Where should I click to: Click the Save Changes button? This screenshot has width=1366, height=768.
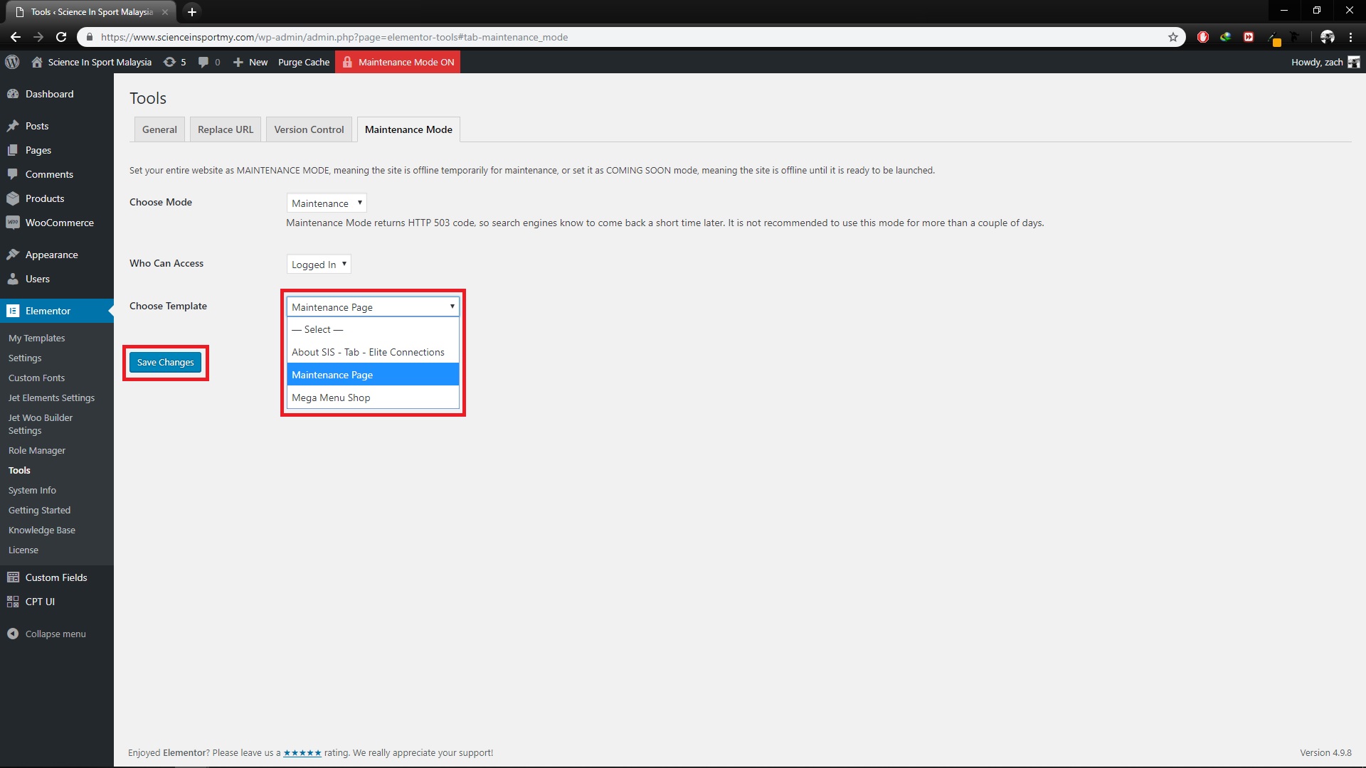(x=165, y=362)
